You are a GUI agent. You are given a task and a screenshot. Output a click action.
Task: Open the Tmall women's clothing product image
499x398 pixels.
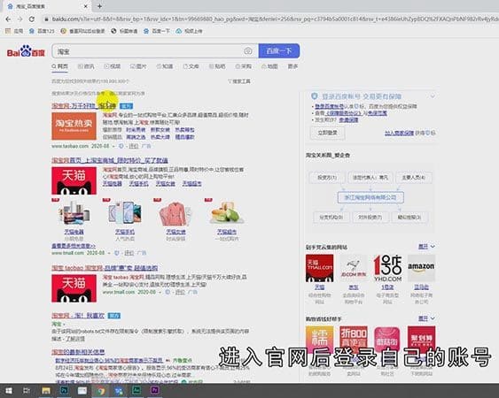175,213
